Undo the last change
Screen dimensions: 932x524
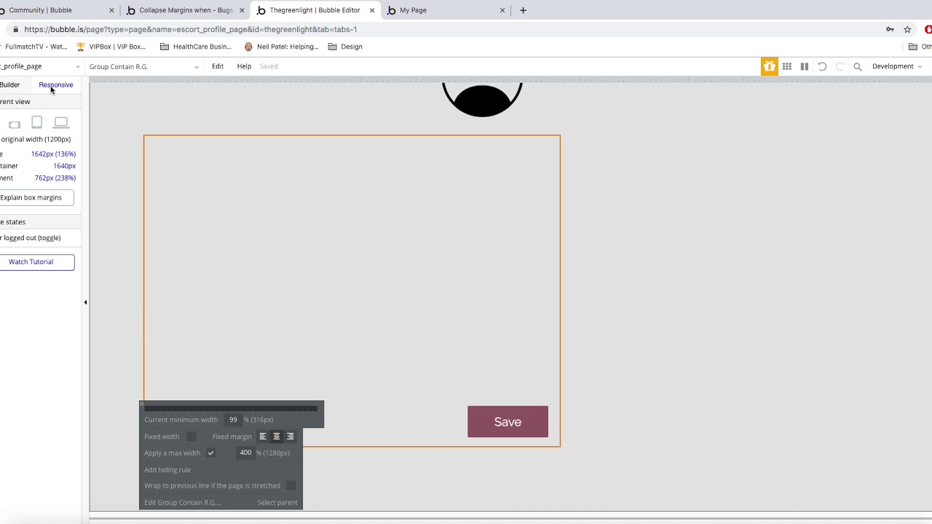pos(822,66)
